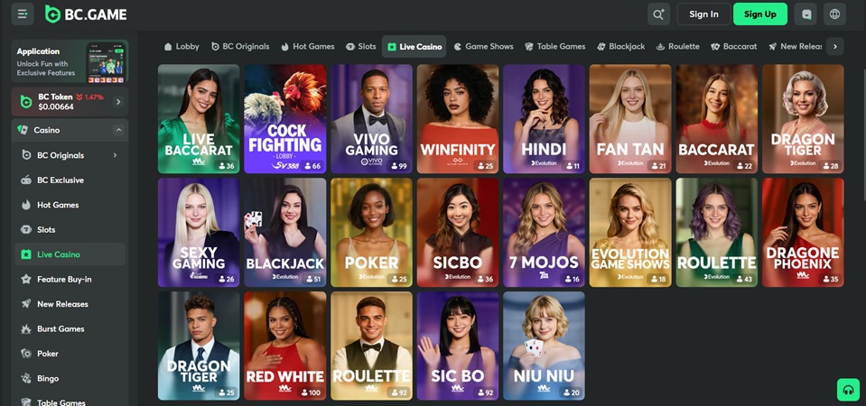Open the Blackjack game card

coord(285,232)
